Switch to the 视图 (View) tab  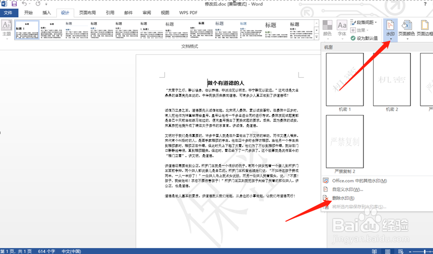(165, 13)
